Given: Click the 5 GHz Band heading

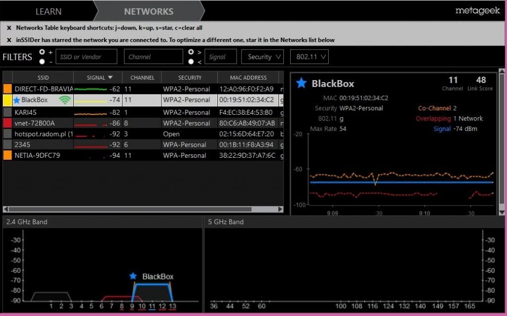Looking at the screenshot, I should (226, 222).
